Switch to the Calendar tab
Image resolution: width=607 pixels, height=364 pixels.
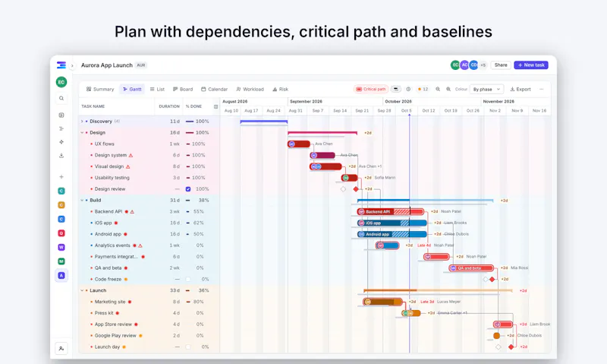pos(215,89)
